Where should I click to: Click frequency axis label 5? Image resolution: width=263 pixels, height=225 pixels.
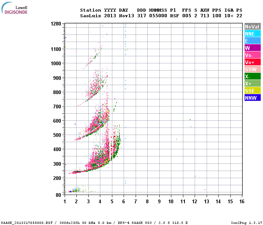(x=112, y=201)
